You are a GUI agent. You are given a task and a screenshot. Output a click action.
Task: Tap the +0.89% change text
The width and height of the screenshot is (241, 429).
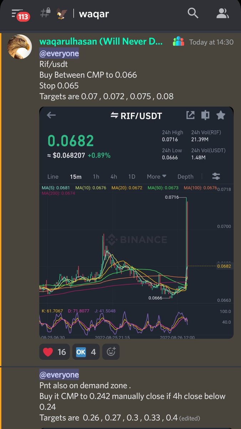point(99,156)
